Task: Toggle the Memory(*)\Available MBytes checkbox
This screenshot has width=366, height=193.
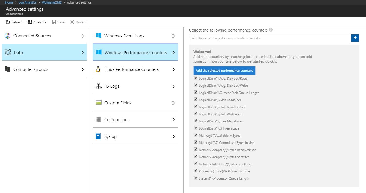Action: point(196,135)
